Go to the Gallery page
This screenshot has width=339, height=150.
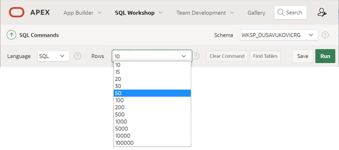click(x=256, y=13)
